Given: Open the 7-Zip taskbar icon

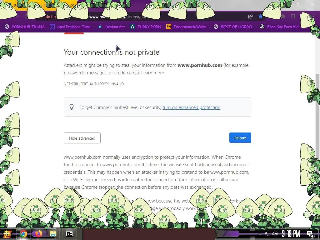Looking at the screenshot, I should coord(69,234).
